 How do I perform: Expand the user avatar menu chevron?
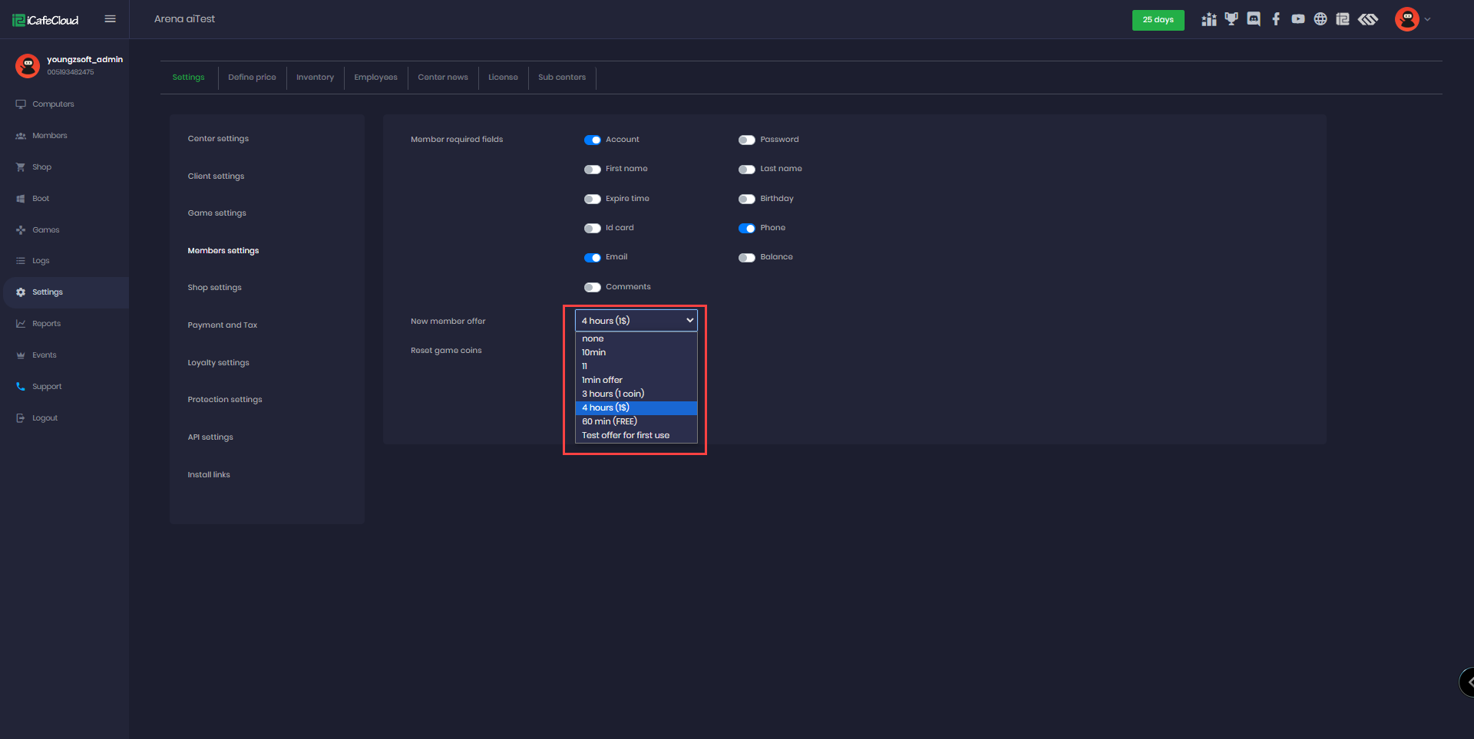click(1427, 20)
